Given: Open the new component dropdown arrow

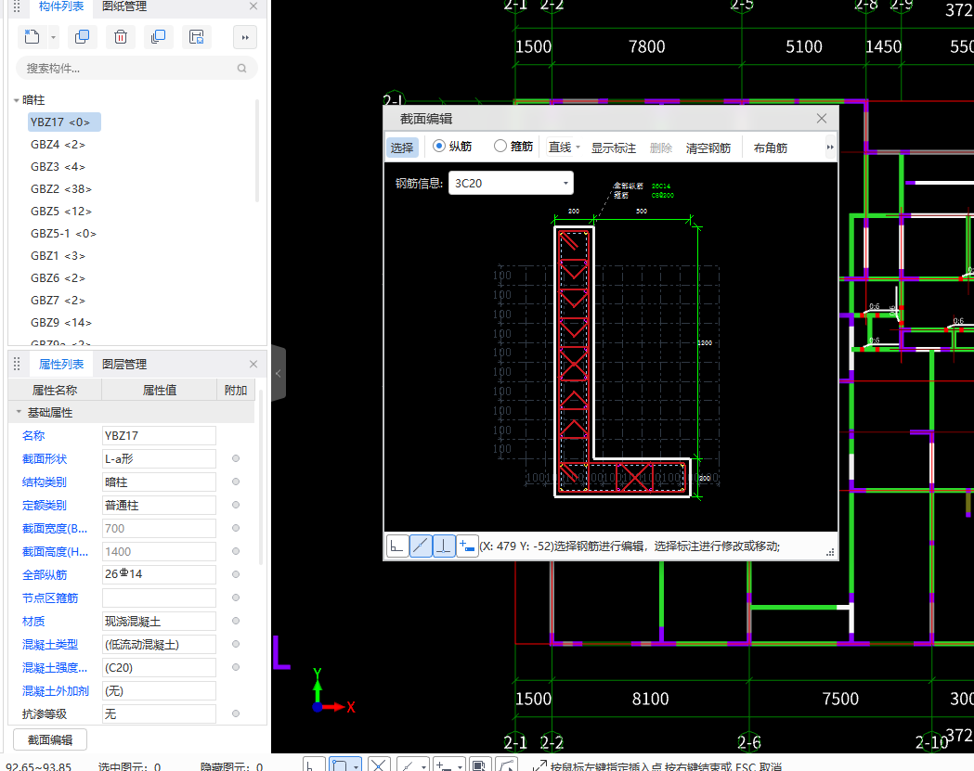Looking at the screenshot, I should (53, 37).
